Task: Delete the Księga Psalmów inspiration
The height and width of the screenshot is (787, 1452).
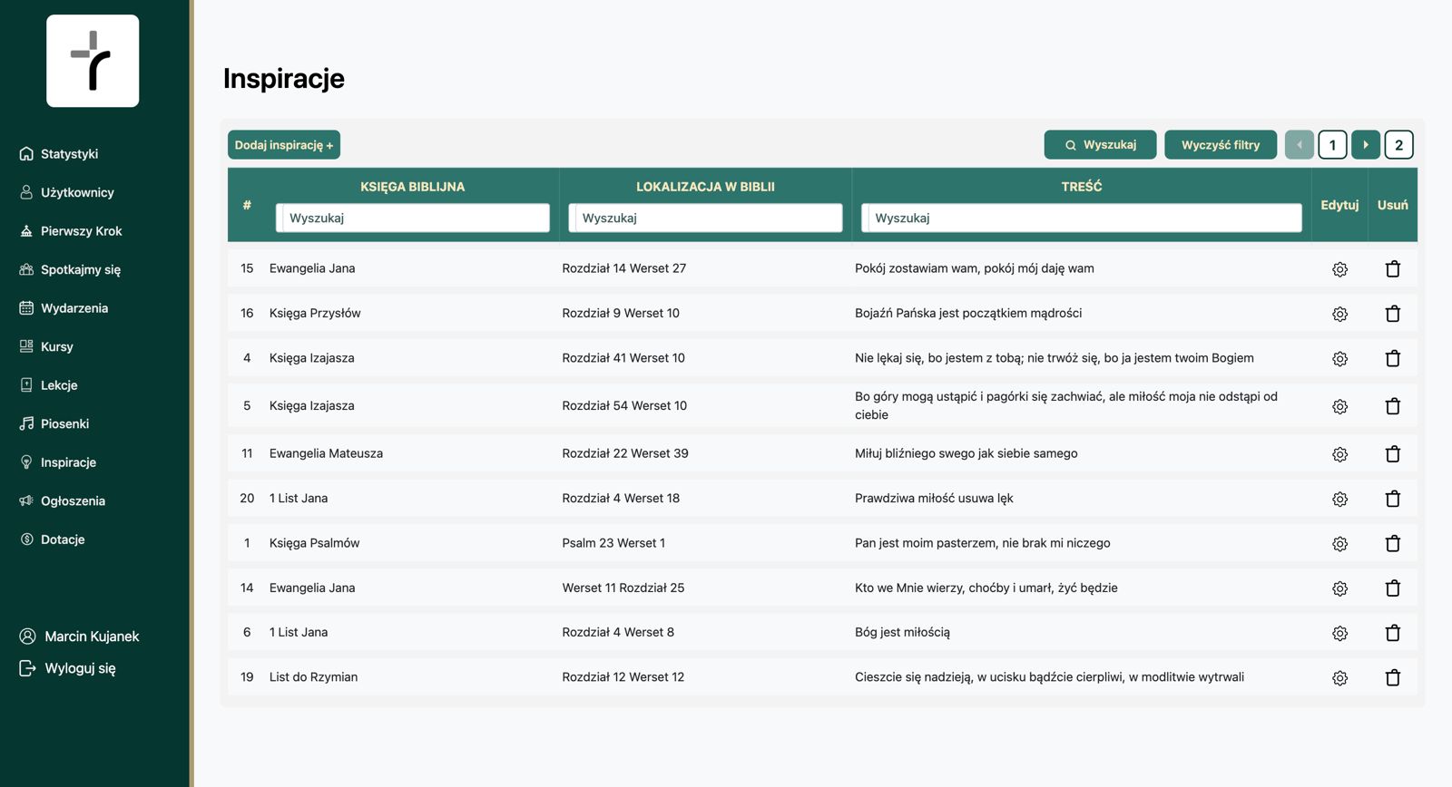Action: click(x=1393, y=543)
